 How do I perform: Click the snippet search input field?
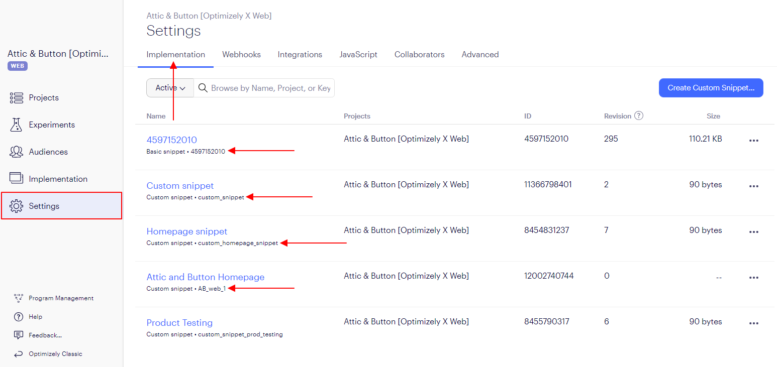point(270,88)
